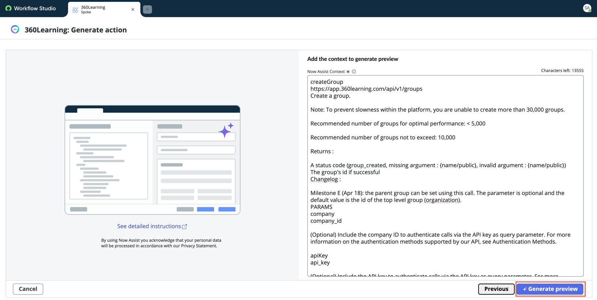The height and width of the screenshot is (300, 597).
Task: Click the '360Learning: Generate action' heading
Action: coord(76,30)
